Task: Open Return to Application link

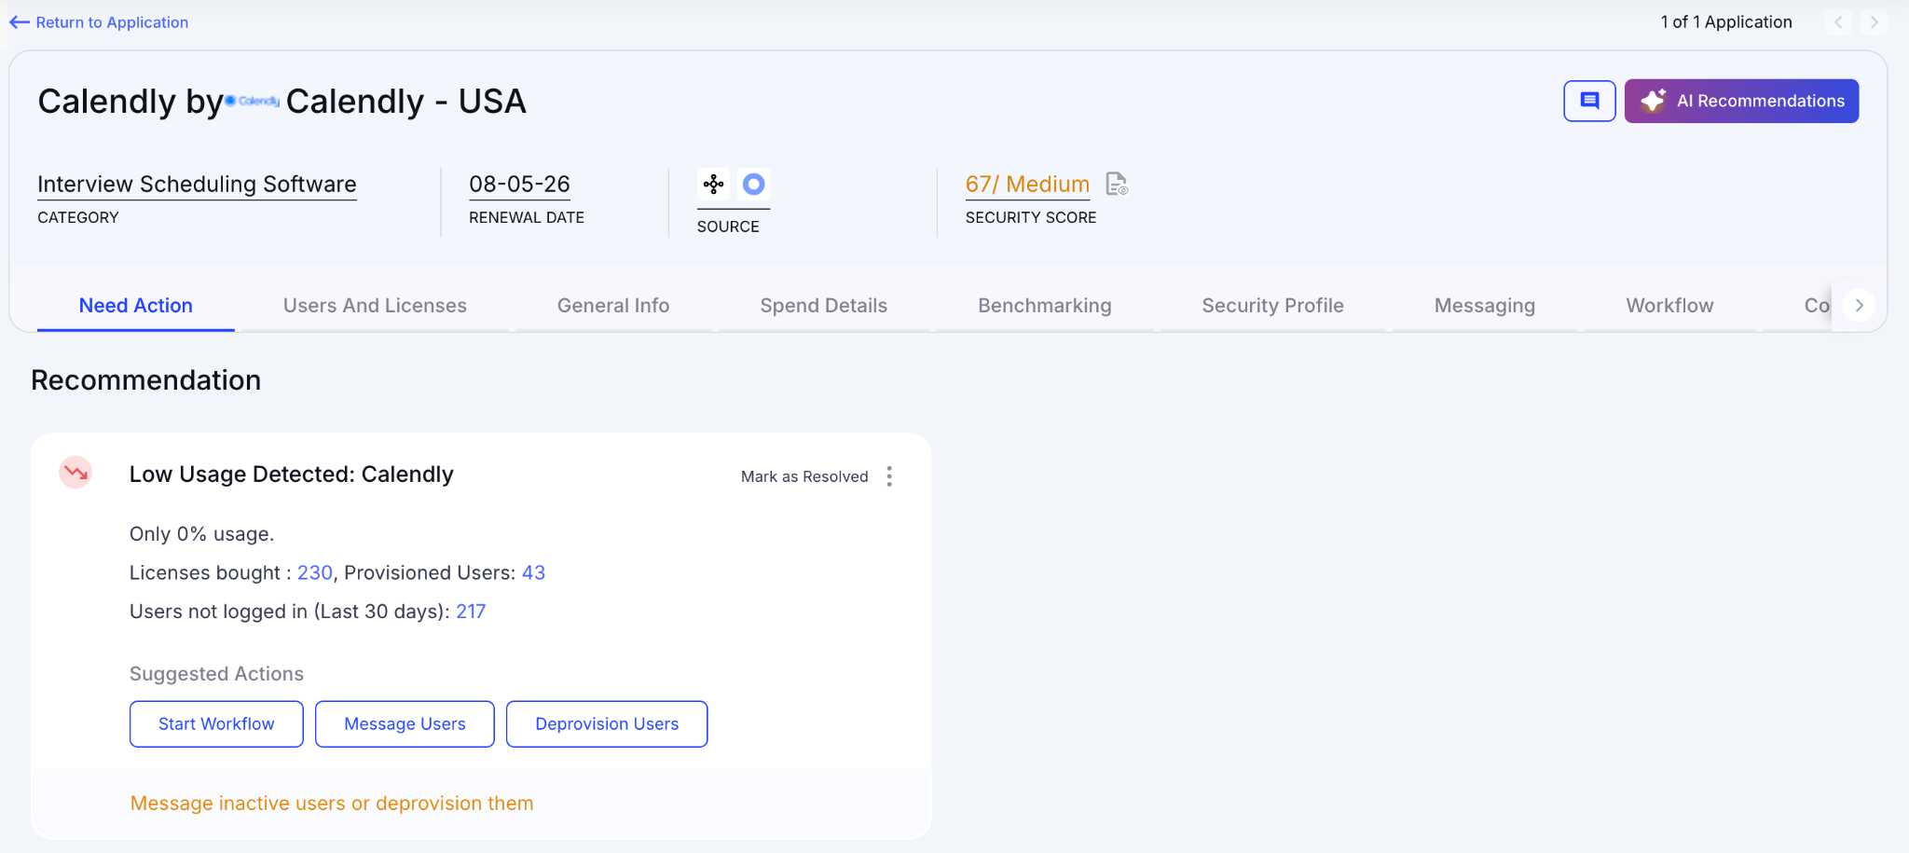Action: pyautogui.click(x=112, y=22)
